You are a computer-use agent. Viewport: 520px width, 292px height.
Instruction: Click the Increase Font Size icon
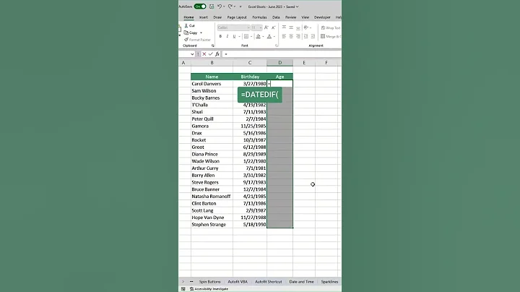point(266,27)
